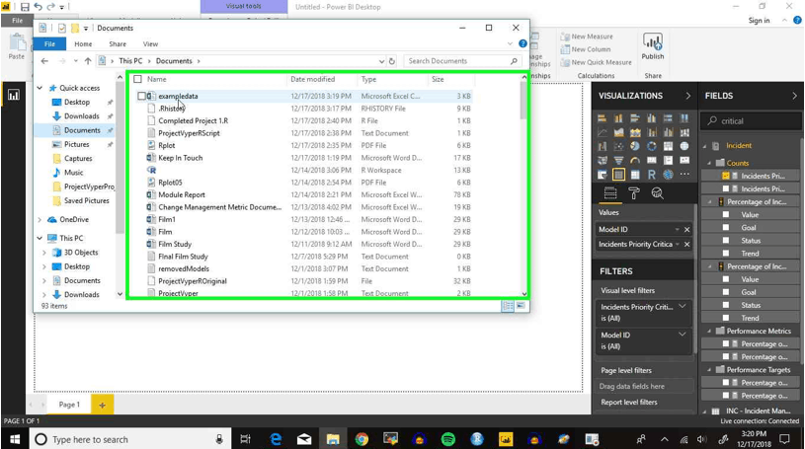Switch Explorer to details view layout

point(508,306)
